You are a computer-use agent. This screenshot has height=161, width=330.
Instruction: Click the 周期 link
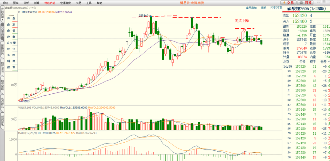pyautogui.click(x=263, y=8)
